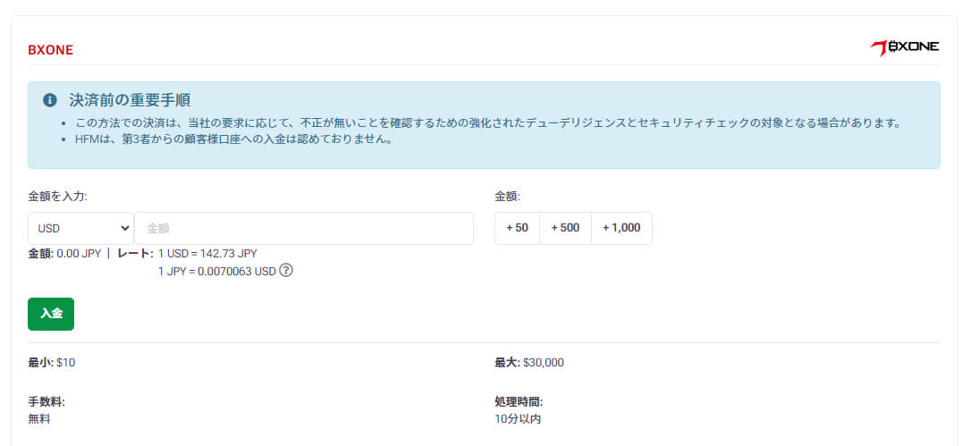This screenshot has width=971, height=446.
Task: Click the 1 USD = 142.73 JPY rate
Action: pyautogui.click(x=207, y=254)
